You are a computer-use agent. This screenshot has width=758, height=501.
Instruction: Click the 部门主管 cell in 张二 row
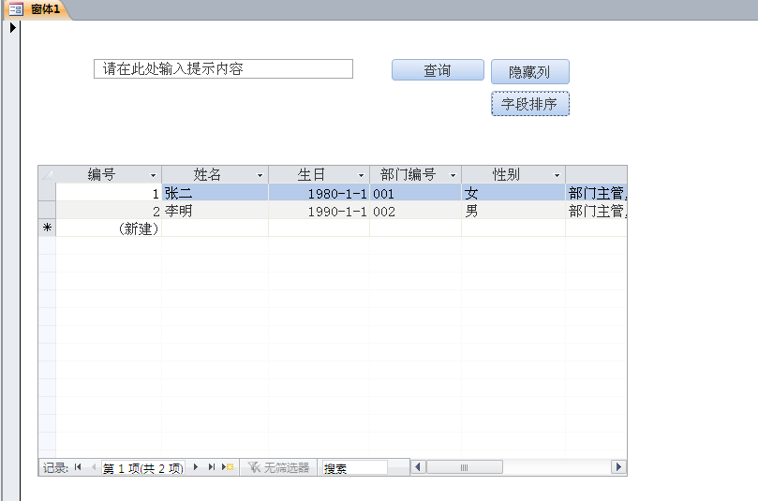597,192
